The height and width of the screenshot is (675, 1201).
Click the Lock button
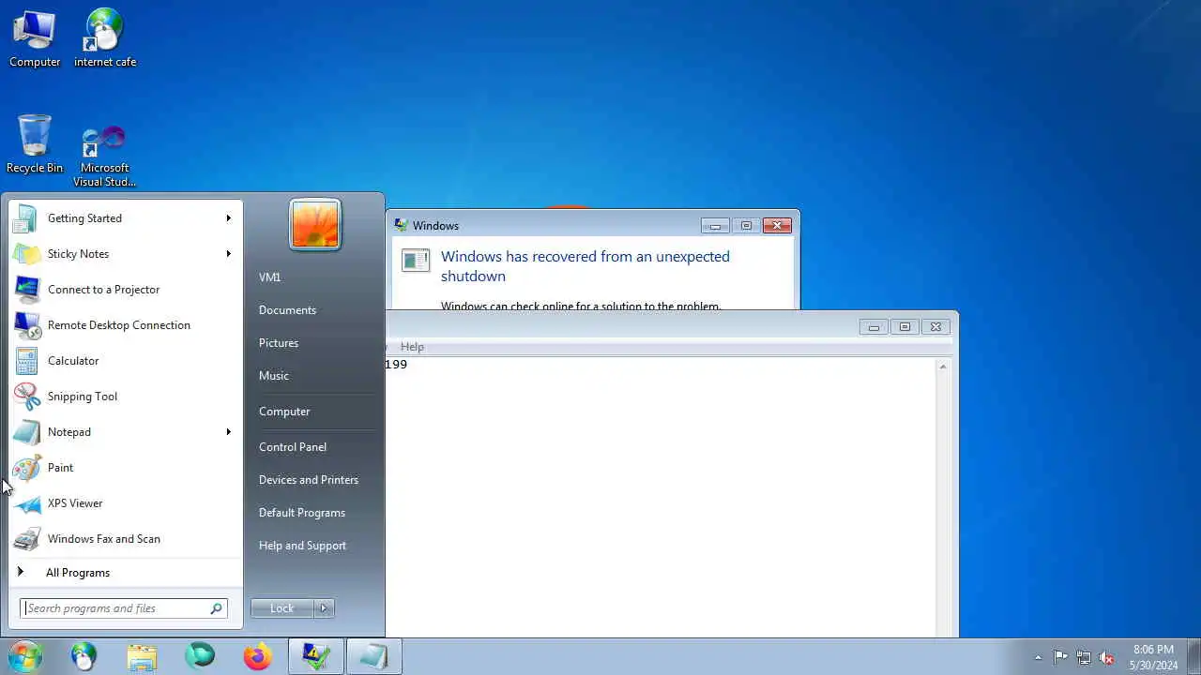[281, 608]
